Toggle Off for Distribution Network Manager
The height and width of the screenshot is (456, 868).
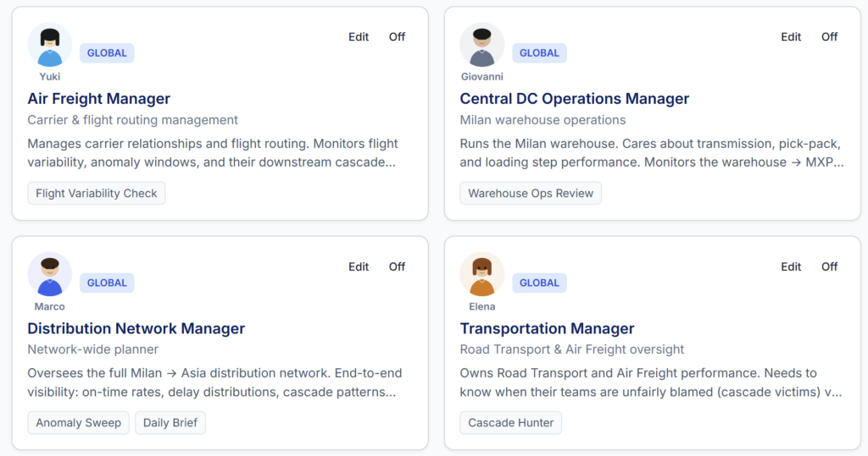pos(397,267)
